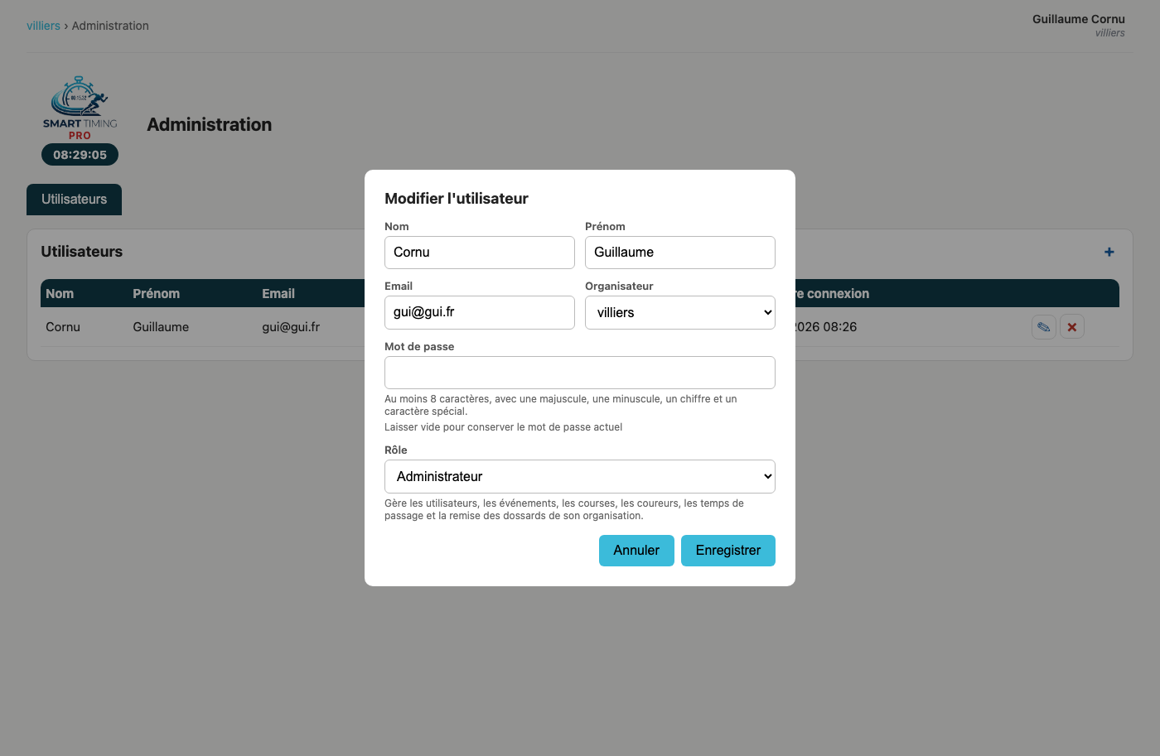The width and height of the screenshot is (1160, 756).
Task: Save changes with the Enregistrer button
Action: pyautogui.click(x=728, y=551)
